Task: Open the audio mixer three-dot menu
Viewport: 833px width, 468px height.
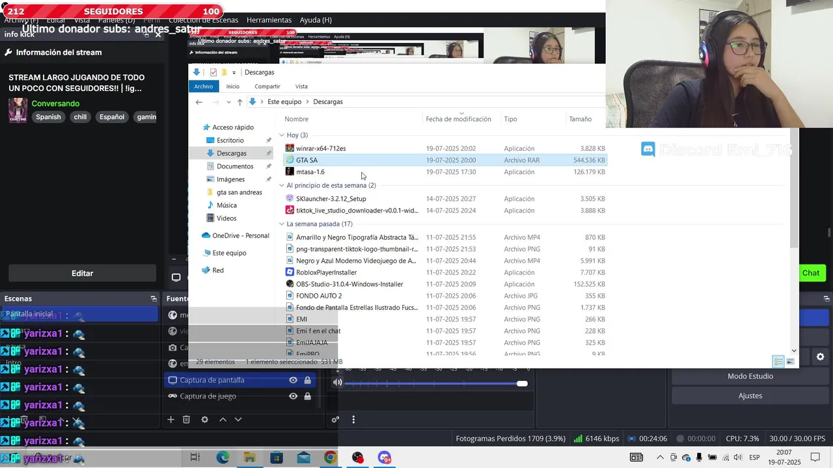Action: [x=353, y=420]
